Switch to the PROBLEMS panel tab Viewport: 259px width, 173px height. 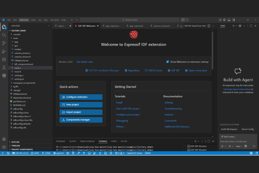pyautogui.click(x=60, y=141)
